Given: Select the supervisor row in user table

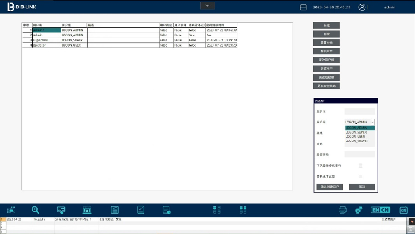Looking at the screenshot, I should (x=129, y=40).
